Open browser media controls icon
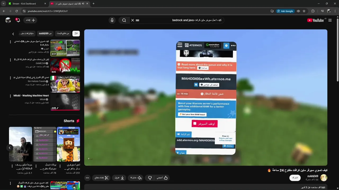The width and height of the screenshot is (339, 190). 322,11
